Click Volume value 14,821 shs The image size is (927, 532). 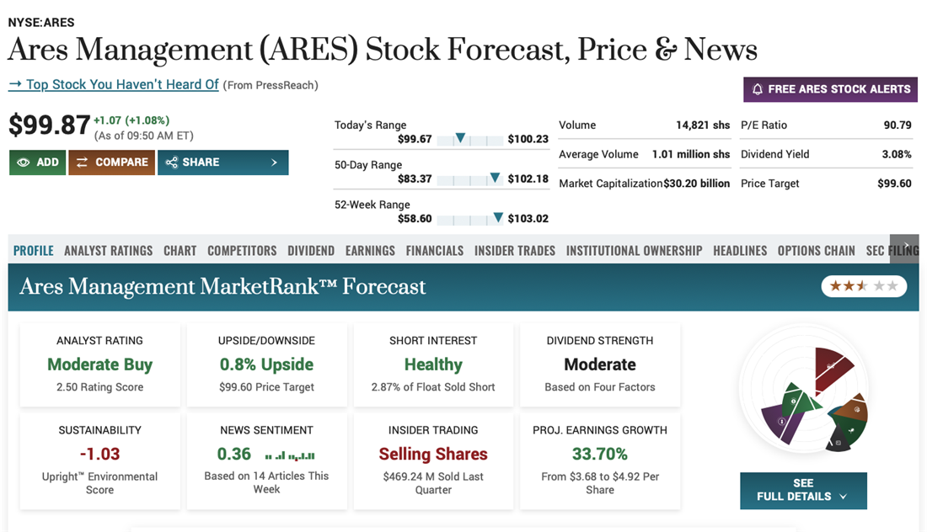pyautogui.click(x=703, y=125)
